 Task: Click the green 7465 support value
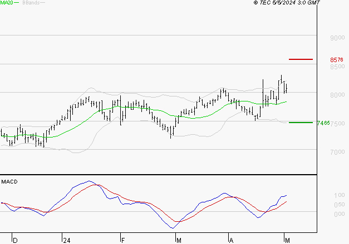pos(323,123)
